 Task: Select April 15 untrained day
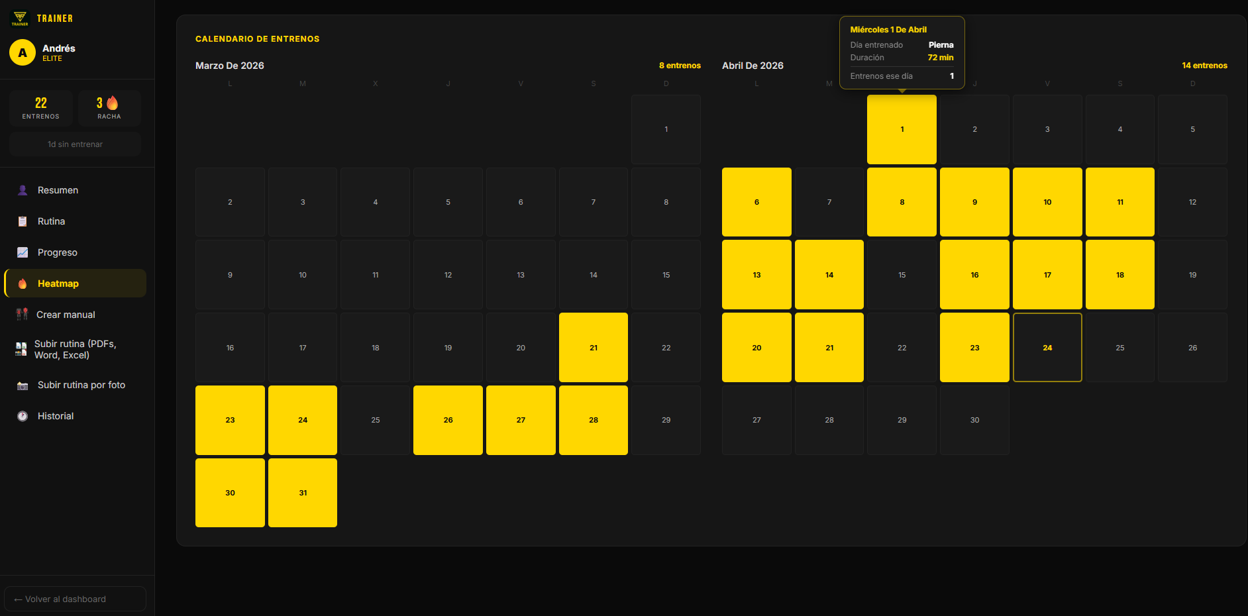(902, 275)
